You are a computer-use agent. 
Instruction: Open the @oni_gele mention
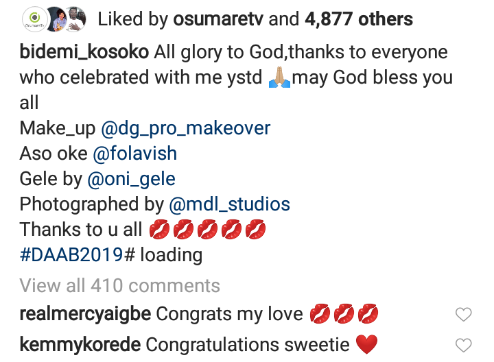[x=131, y=179]
